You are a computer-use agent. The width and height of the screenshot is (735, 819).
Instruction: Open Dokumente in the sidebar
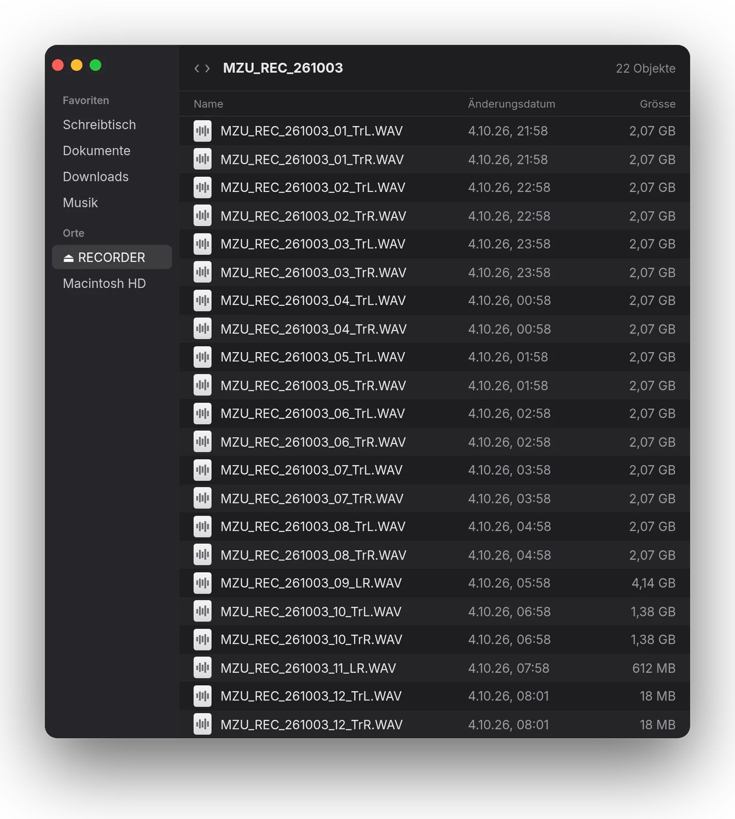click(96, 151)
